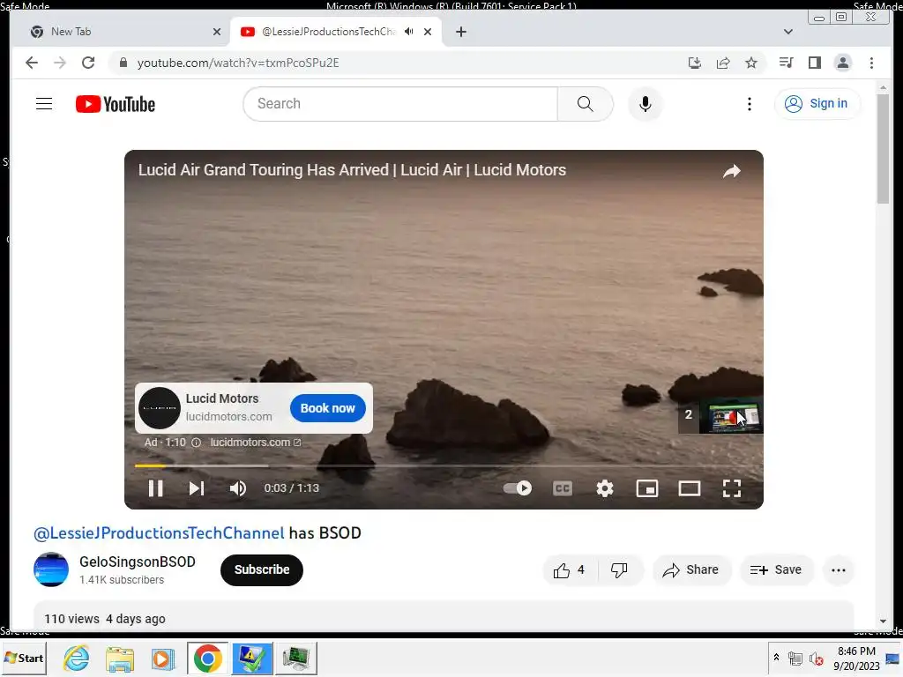
Task: Open Windows Explorer from the taskbar
Action: pos(120,658)
